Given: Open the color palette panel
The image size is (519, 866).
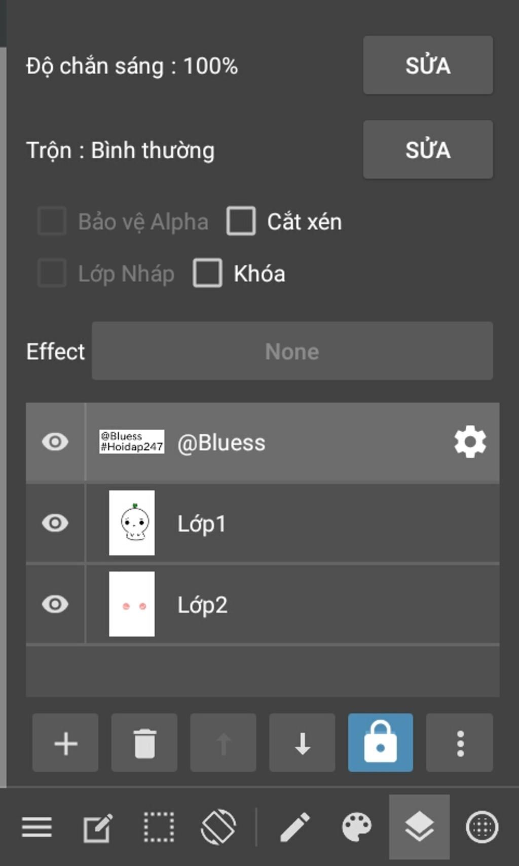Looking at the screenshot, I should point(357,827).
